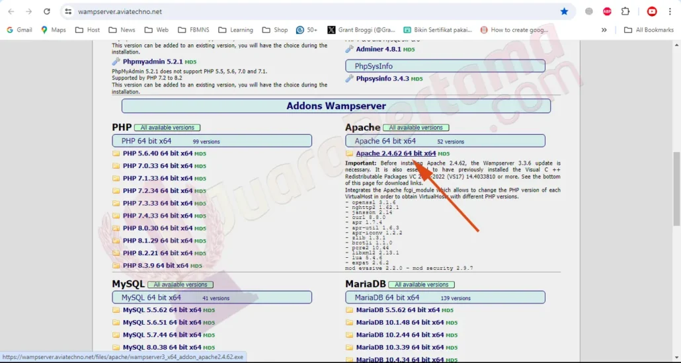Viewport: 681px width, 363px height.
Task: Click the red profile avatar icon
Action: pyautogui.click(x=652, y=12)
